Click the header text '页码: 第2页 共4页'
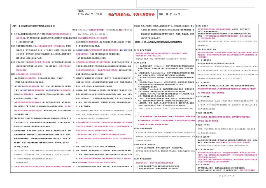This screenshot has height=188, width=266. 169,15
